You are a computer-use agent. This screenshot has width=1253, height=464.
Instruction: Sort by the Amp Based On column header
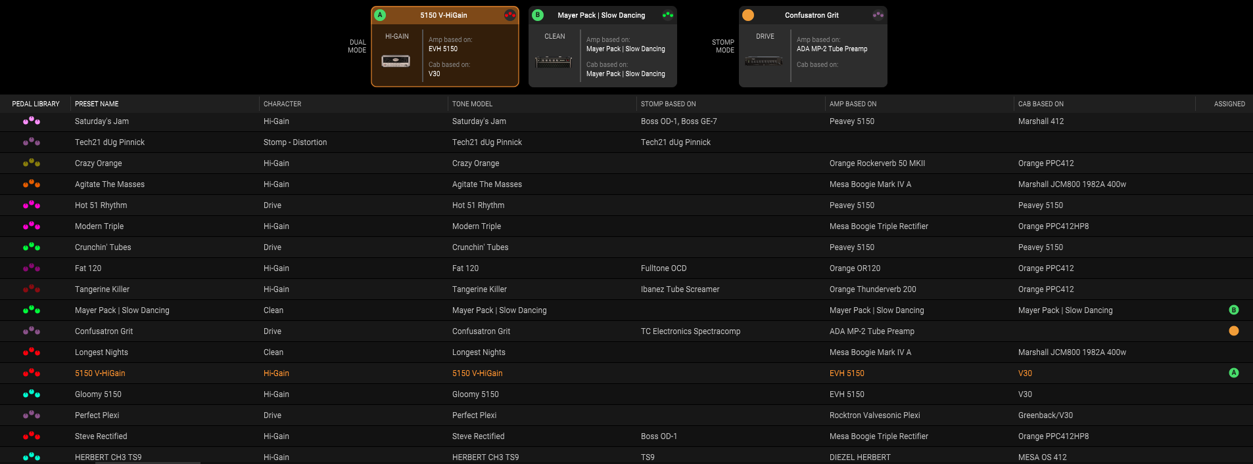pos(853,104)
